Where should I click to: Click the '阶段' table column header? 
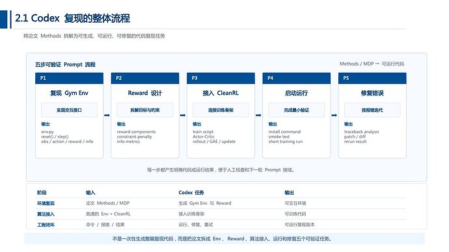[x=42, y=192]
